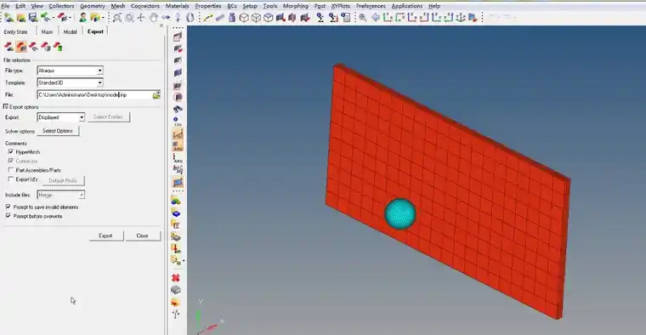Screen dimensions: 646x335
Task: Click the File path input field
Action: pos(94,95)
